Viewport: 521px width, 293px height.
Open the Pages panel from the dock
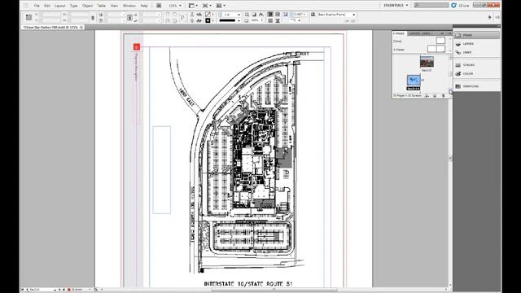(x=477, y=35)
